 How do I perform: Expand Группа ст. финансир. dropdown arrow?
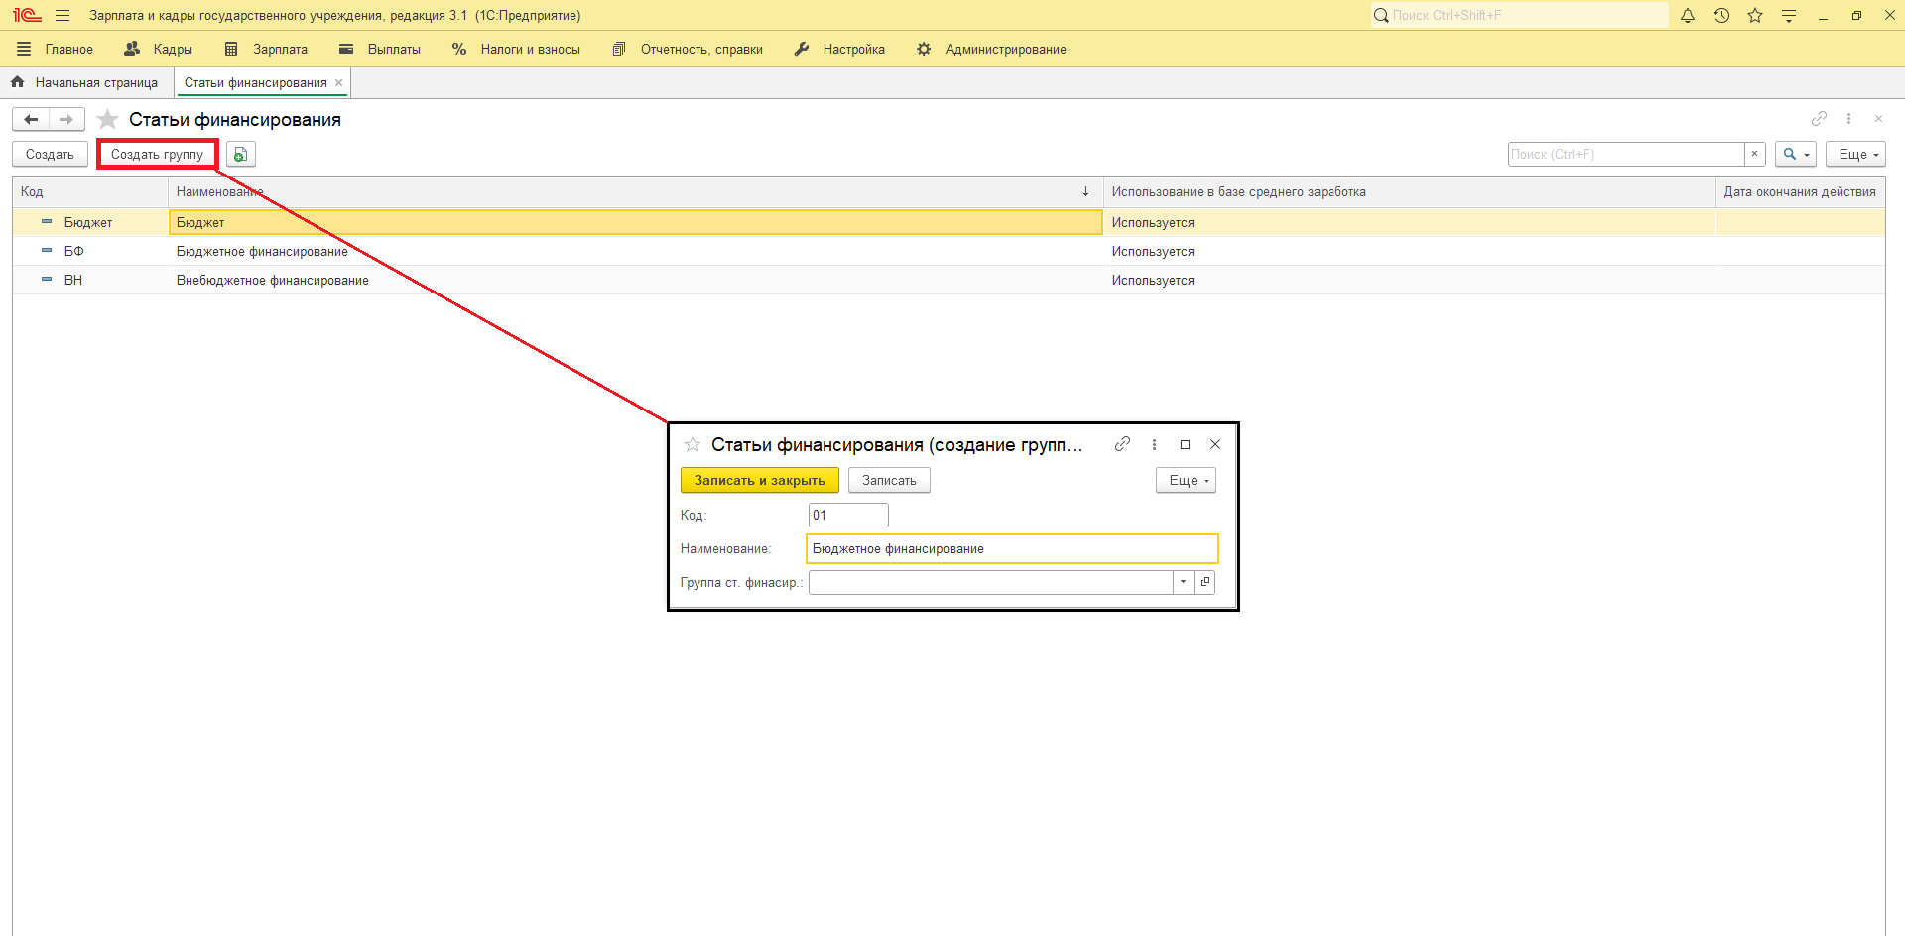coord(1183,582)
